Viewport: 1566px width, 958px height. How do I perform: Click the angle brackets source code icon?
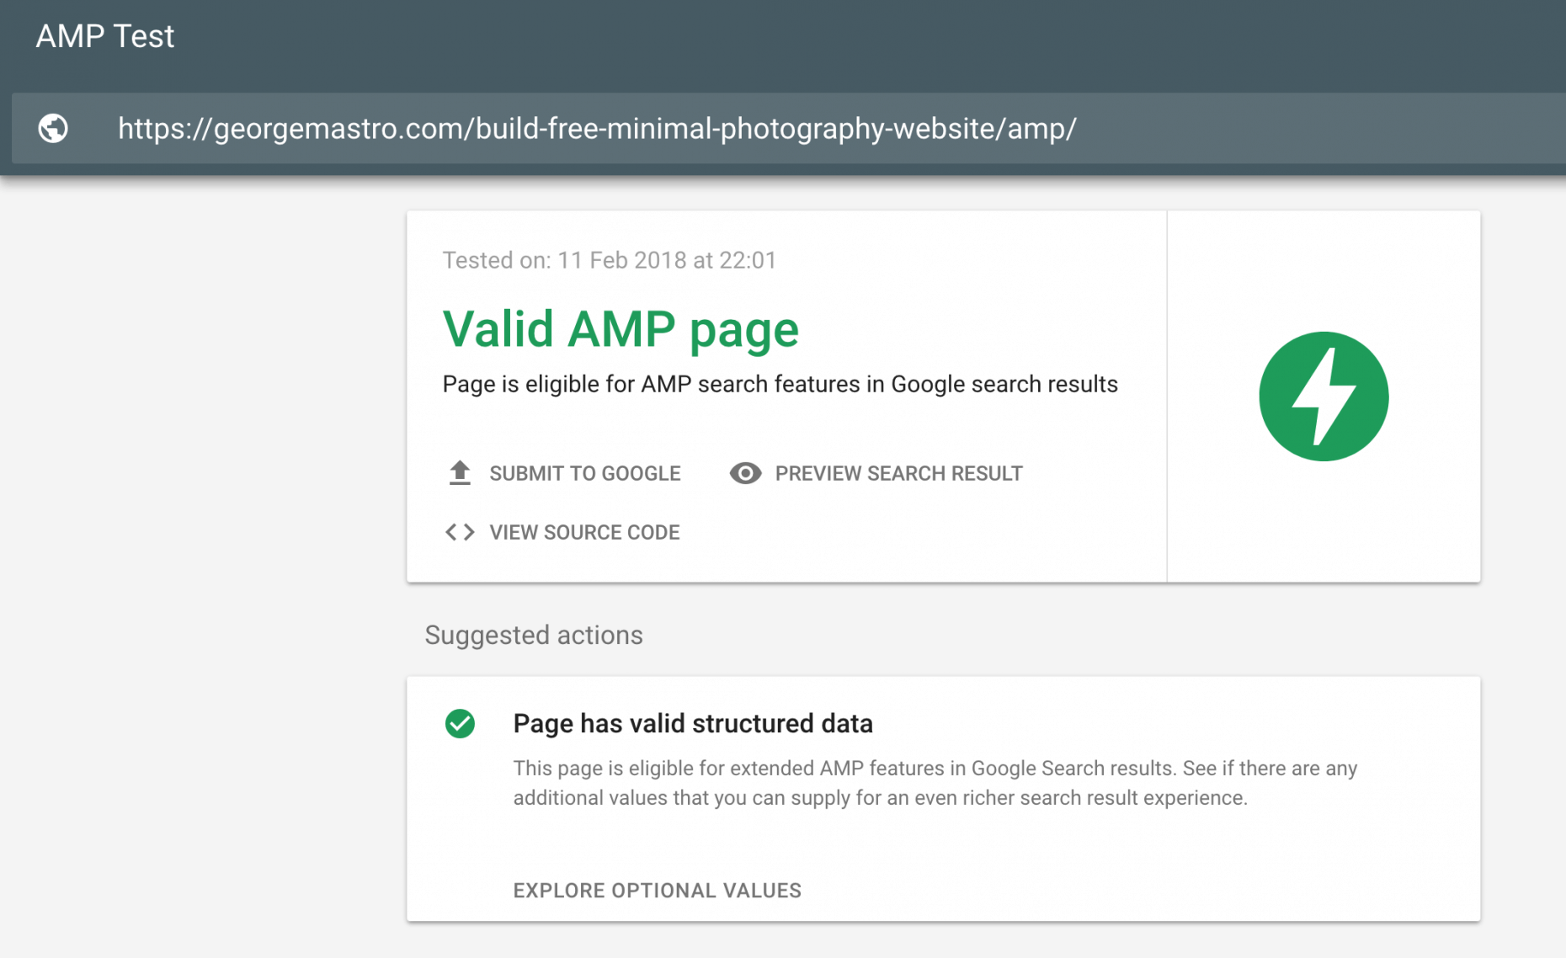point(460,532)
